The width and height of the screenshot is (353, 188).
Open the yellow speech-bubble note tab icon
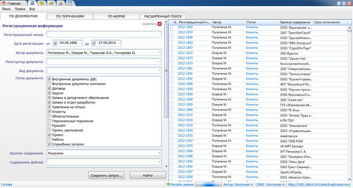click(42, 3)
